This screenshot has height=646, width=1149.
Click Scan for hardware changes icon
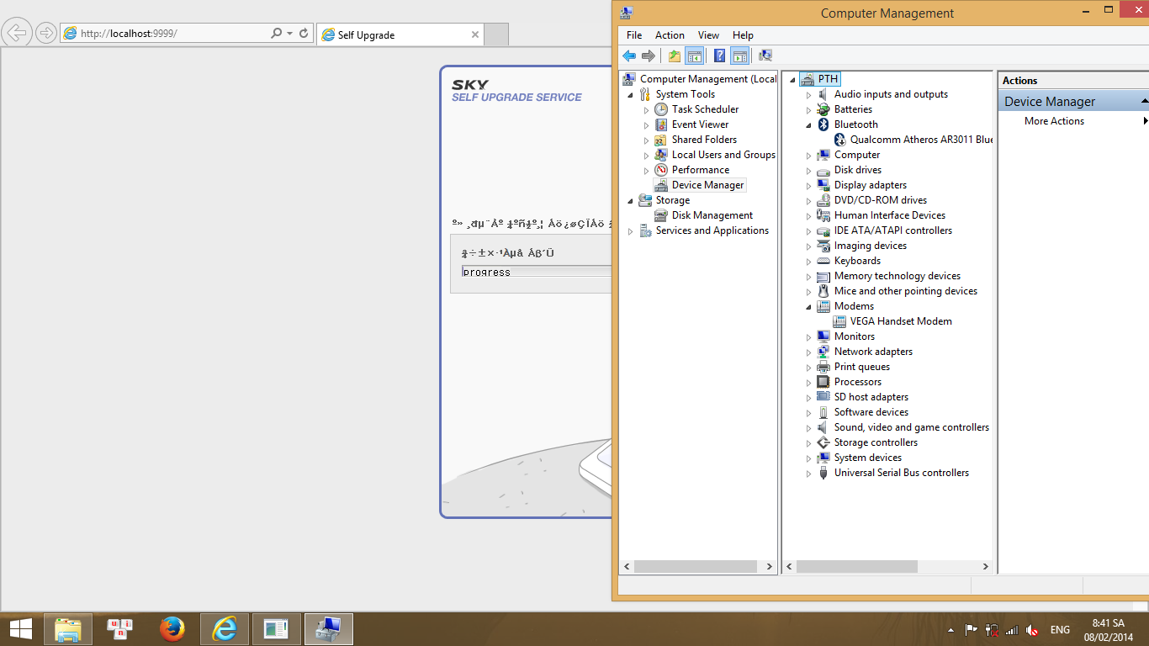click(x=765, y=56)
